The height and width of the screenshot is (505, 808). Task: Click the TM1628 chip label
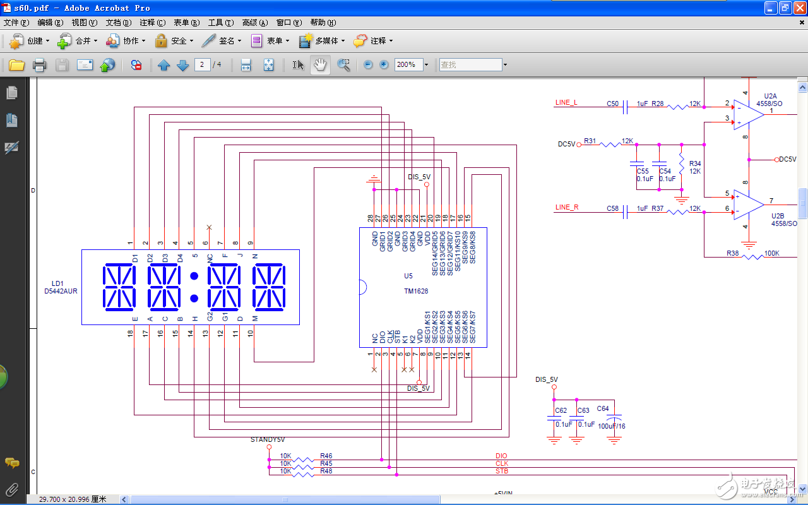(417, 291)
